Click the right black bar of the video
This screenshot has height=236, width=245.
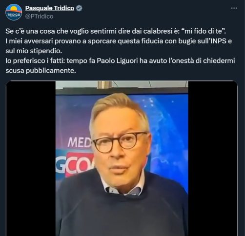click(212, 158)
